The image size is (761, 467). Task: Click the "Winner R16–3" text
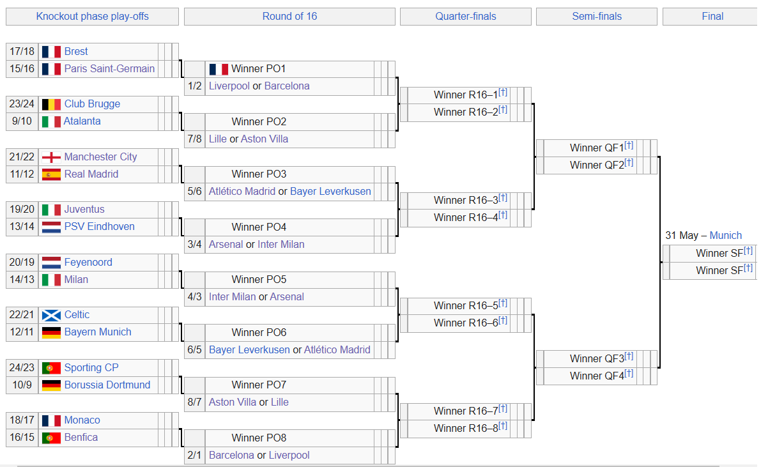(466, 201)
